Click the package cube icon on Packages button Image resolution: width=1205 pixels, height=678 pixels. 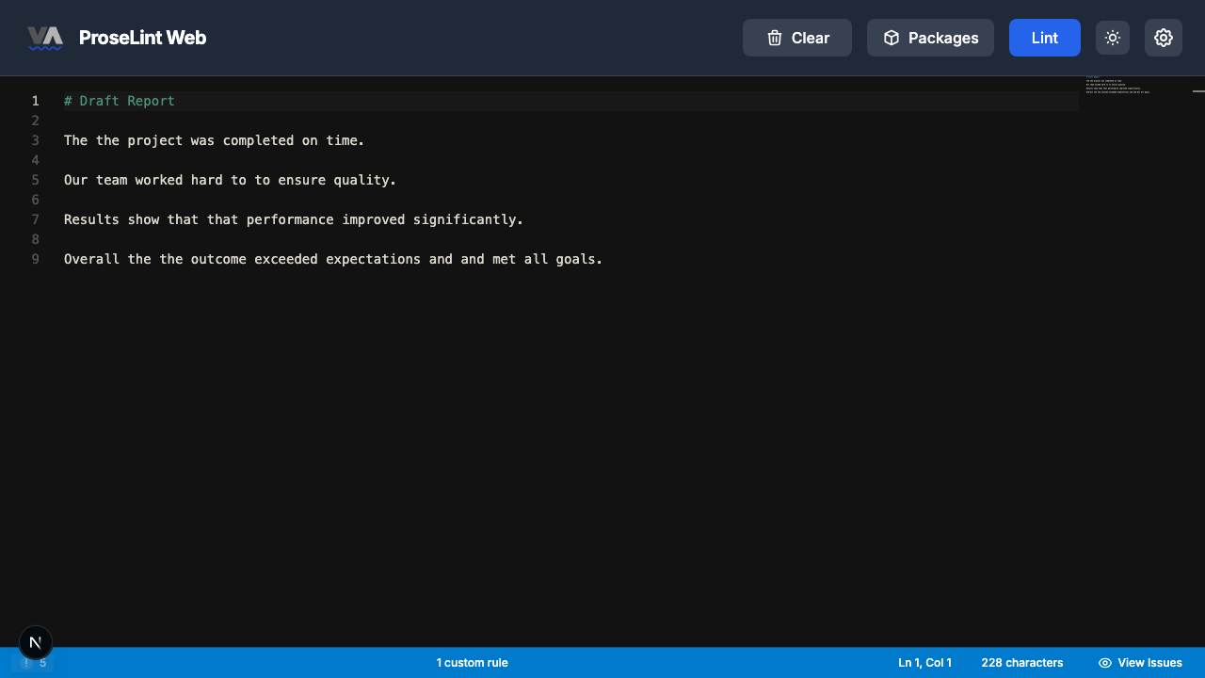(x=891, y=38)
